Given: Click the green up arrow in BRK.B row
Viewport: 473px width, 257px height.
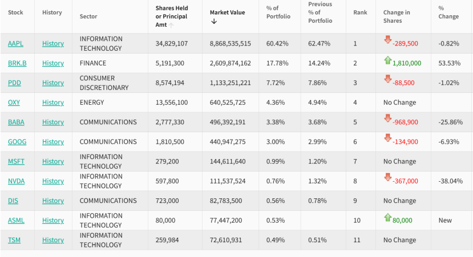Looking at the screenshot, I should 387,60.
